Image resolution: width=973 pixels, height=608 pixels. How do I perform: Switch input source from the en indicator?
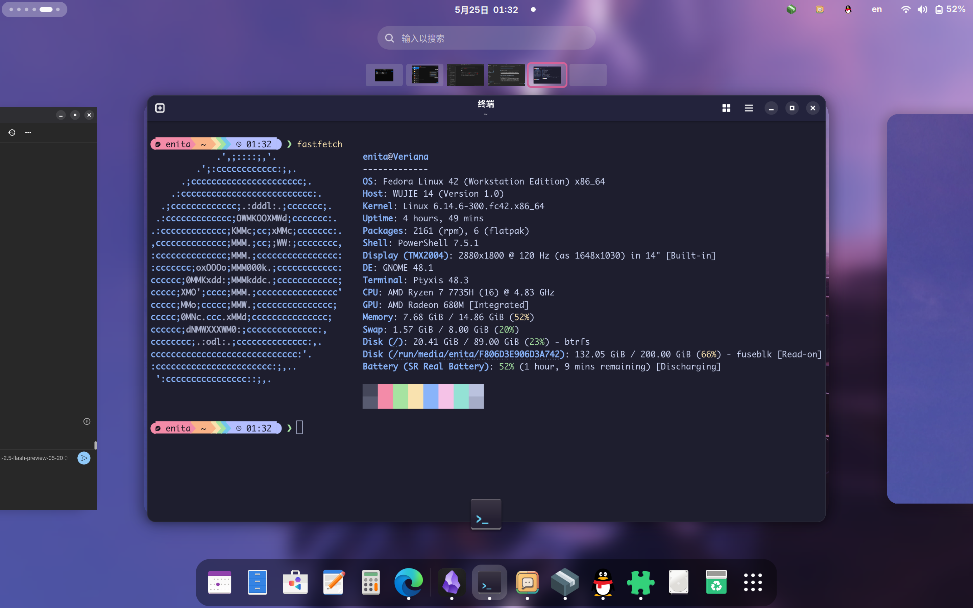[876, 9]
